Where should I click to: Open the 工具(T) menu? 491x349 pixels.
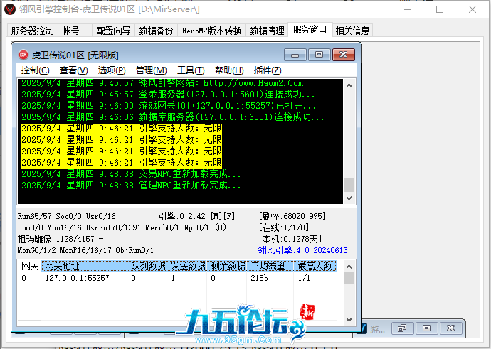click(x=191, y=70)
